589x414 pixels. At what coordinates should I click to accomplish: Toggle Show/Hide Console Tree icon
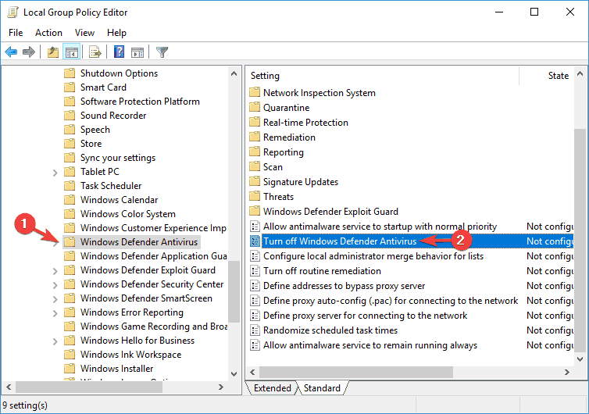tap(71, 52)
